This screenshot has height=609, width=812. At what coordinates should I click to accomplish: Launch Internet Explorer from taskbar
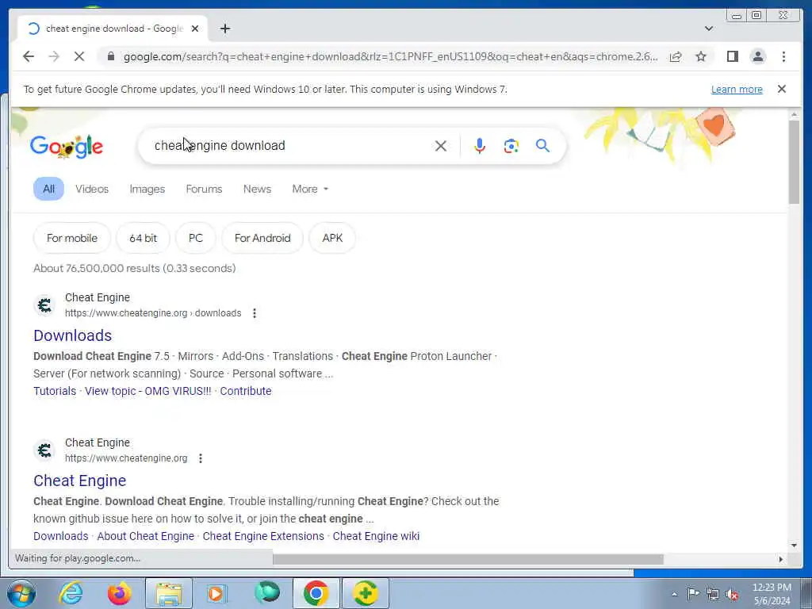click(71, 593)
